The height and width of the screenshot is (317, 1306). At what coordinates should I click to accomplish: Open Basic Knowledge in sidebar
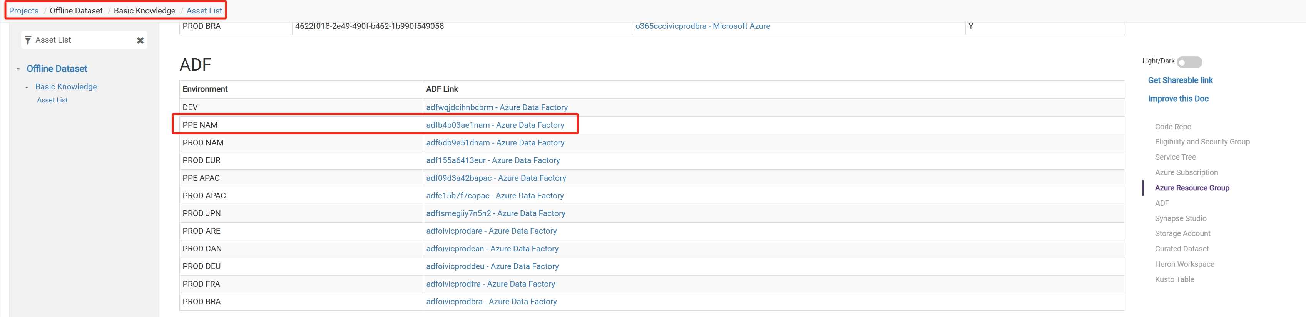pos(66,86)
